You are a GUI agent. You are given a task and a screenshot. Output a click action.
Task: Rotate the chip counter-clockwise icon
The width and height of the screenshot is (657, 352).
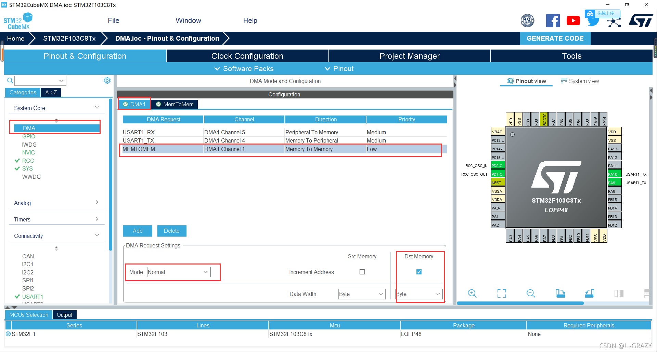590,293
